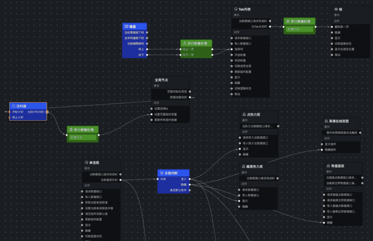
Task: Click 当前值变化时 output port on 单选框
Action: click(x=120, y=180)
